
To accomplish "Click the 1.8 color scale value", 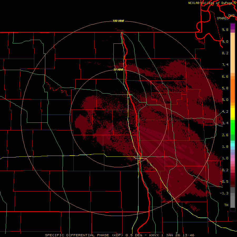I will click(225, 147).
